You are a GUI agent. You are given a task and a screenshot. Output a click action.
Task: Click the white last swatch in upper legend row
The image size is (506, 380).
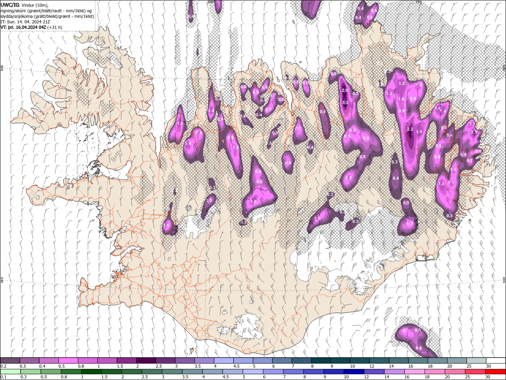pos(496,361)
